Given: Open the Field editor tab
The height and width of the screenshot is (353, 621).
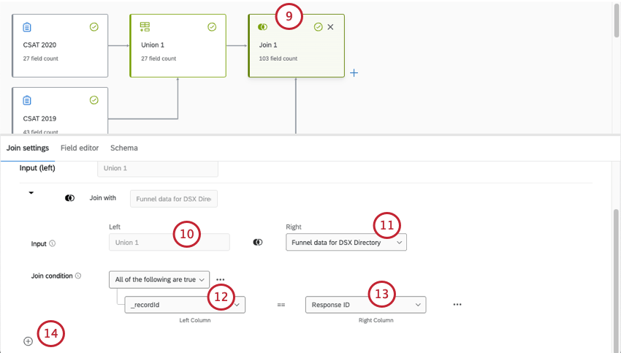Looking at the screenshot, I should pos(80,148).
